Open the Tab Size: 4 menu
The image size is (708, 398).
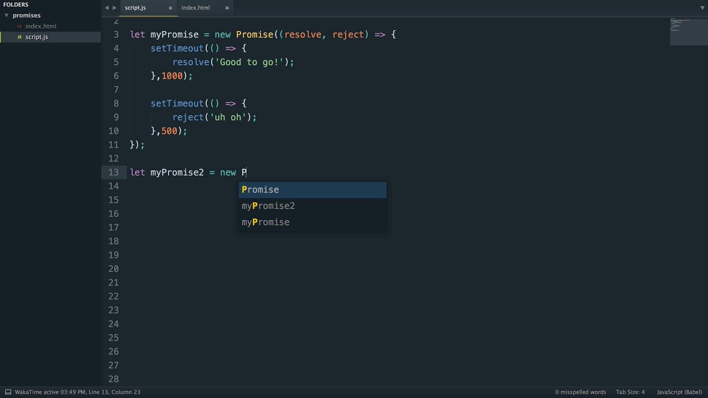click(x=630, y=392)
